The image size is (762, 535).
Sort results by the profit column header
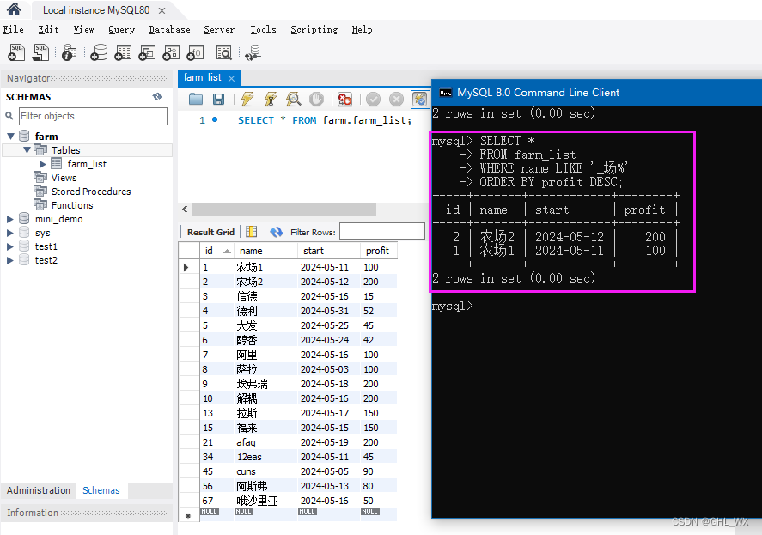click(x=378, y=251)
